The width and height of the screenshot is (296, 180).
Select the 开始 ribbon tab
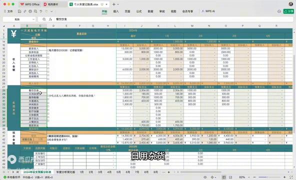pyautogui.click(x=104, y=11)
